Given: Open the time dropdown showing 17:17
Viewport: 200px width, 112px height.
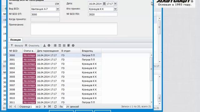Looking at the screenshot, I should point(115,3).
